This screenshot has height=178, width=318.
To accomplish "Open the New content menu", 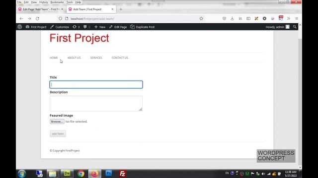I will click(100, 27).
